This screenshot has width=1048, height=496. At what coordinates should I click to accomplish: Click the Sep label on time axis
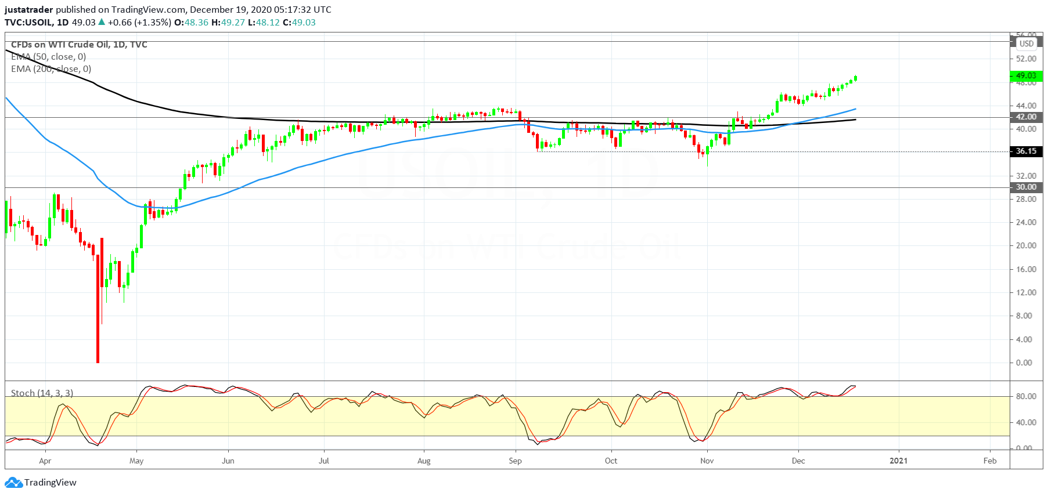pyautogui.click(x=515, y=461)
